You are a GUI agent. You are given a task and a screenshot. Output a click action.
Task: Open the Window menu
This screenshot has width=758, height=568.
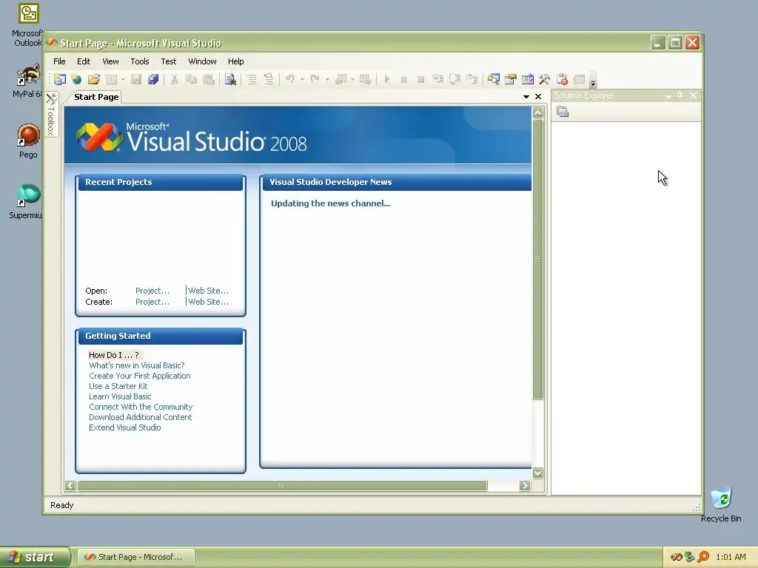click(203, 61)
